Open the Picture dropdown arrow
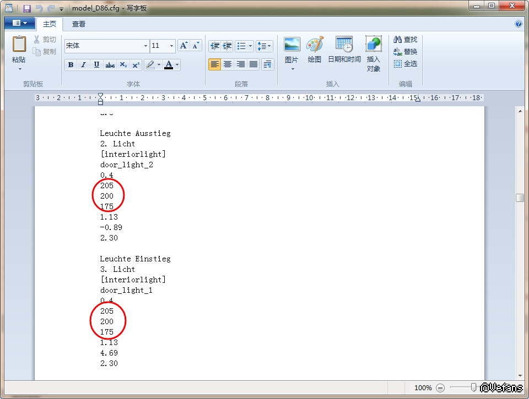The width and height of the screenshot is (529, 399). [x=293, y=69]
